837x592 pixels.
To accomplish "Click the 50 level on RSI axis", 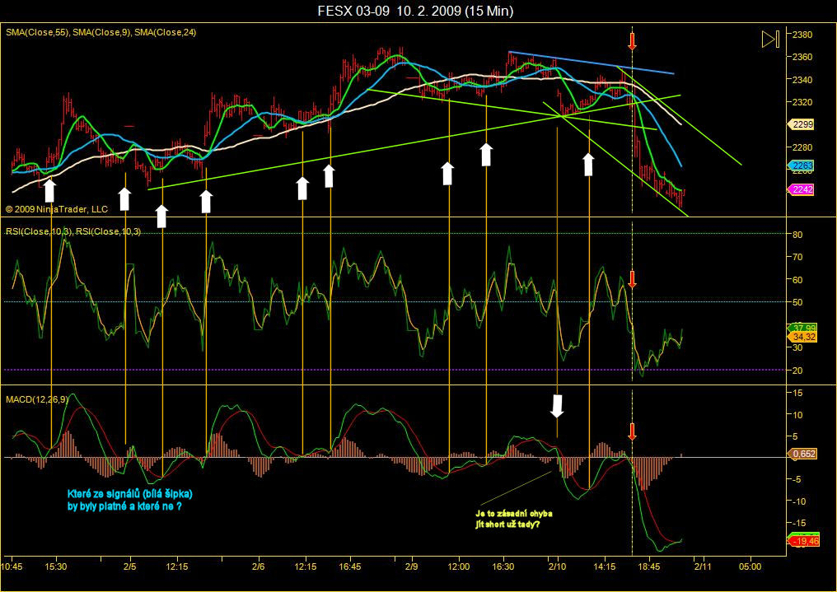I will click(797, 302).
